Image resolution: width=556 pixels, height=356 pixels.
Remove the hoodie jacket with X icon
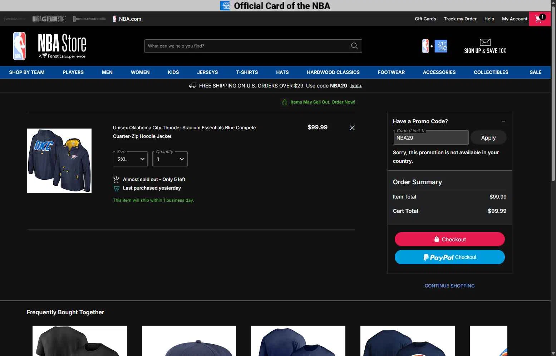(x=352, y=128)
